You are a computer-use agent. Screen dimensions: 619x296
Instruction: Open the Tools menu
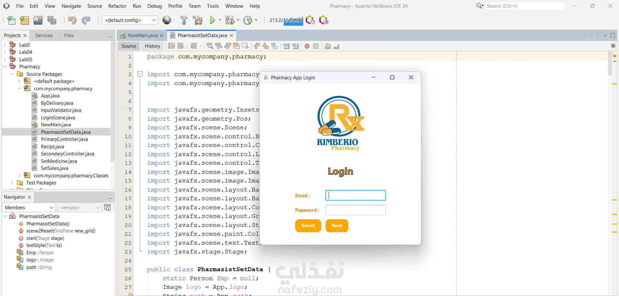(x=213, y=6)
